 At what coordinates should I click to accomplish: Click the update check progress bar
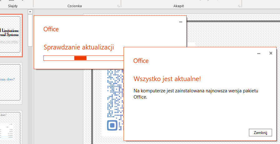pyautogui.click(x=84, y=58)
